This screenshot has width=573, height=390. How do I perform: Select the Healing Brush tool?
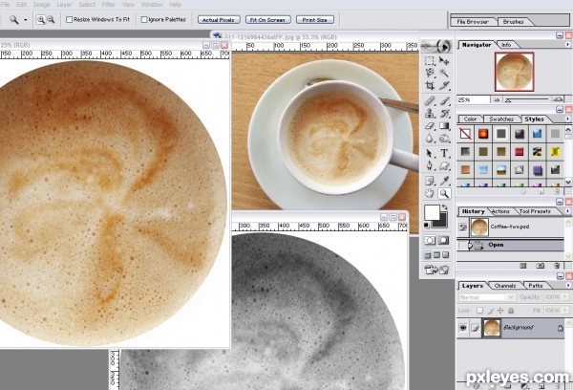pyautogui.click(x=430, y=100)
